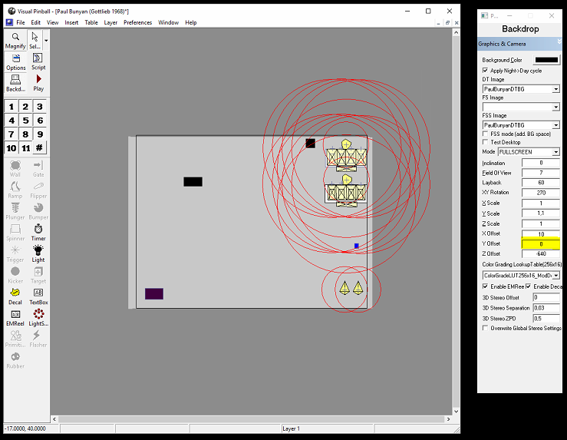Viewport: 567px width, 440px height.
Task: Open the FS Image dropdown
Action: (x=555, y=107)
